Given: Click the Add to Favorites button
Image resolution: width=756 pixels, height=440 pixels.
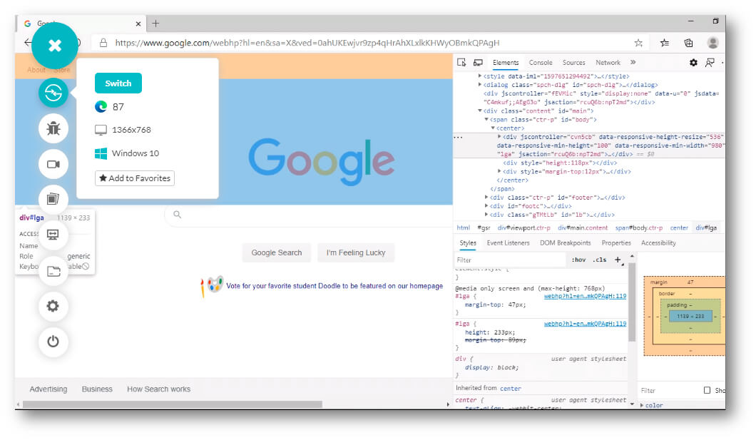Looking at the screenshot, I should (134, 178).
